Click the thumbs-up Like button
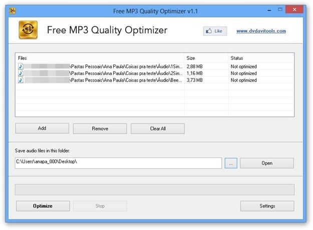This screenshot has height=230, width=313. click(x=215, y=31)
